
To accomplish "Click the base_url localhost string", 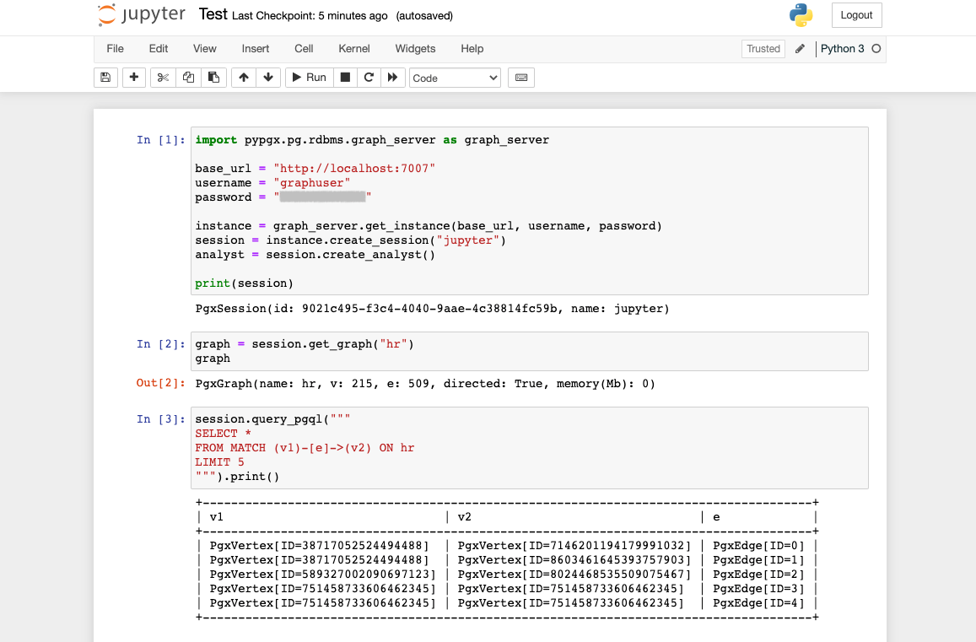I will [354, 168].
